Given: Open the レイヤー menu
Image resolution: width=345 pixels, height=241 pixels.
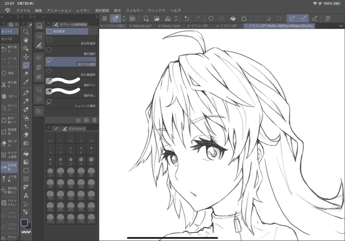Looking at the screenshot, I should click(83, 10).
